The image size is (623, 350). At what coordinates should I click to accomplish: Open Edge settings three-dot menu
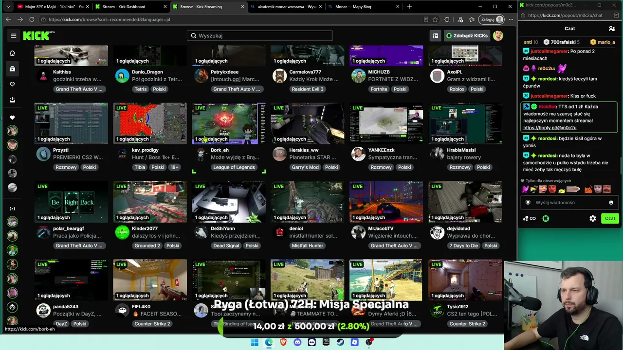click(511, 19)
